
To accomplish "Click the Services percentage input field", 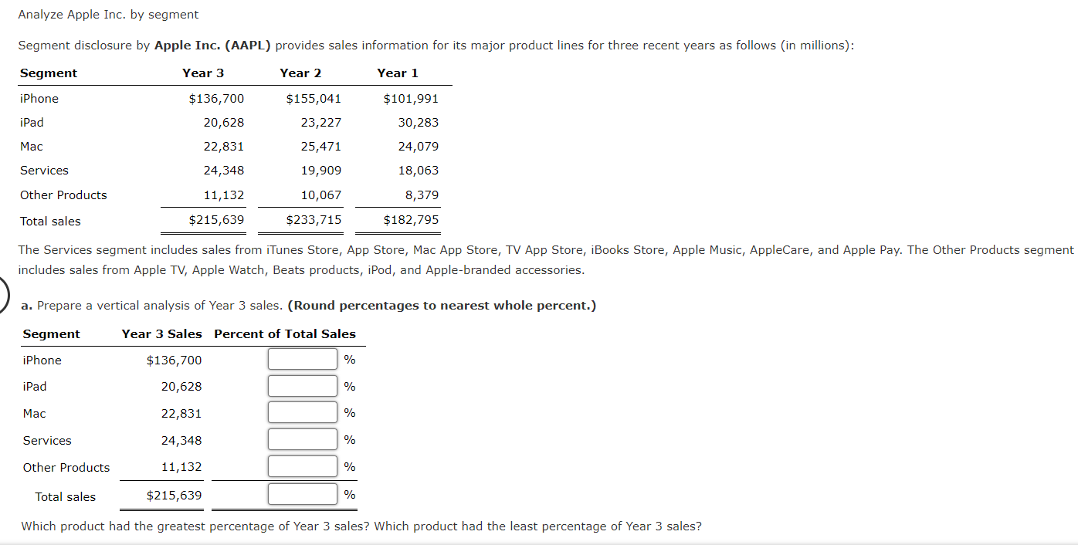I will pyautogui.click(x=302, y=439).
